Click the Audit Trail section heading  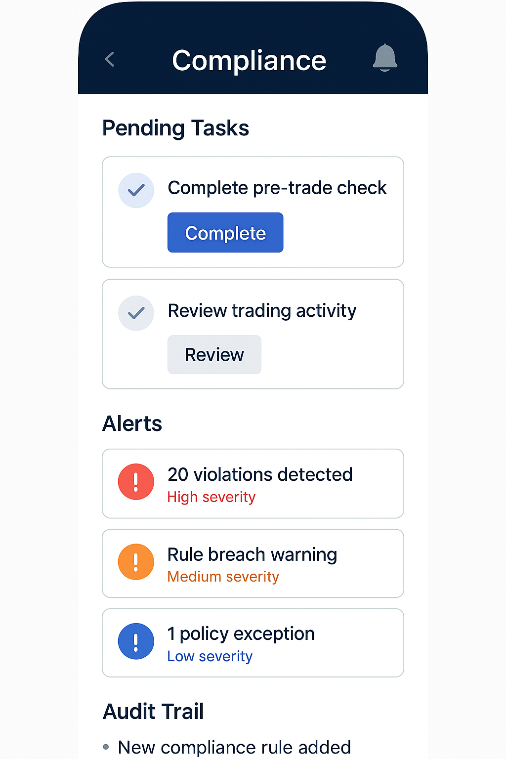click(x=153, y=712)
